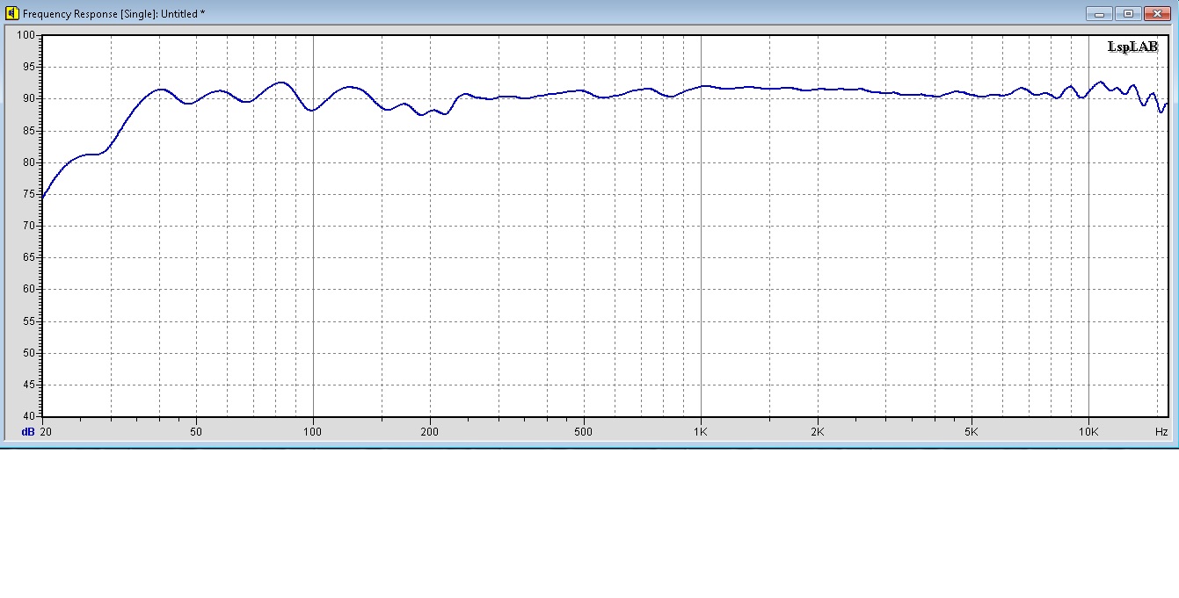Click the '90' dB level label
1179x598 pixels.
click(28, 98)
